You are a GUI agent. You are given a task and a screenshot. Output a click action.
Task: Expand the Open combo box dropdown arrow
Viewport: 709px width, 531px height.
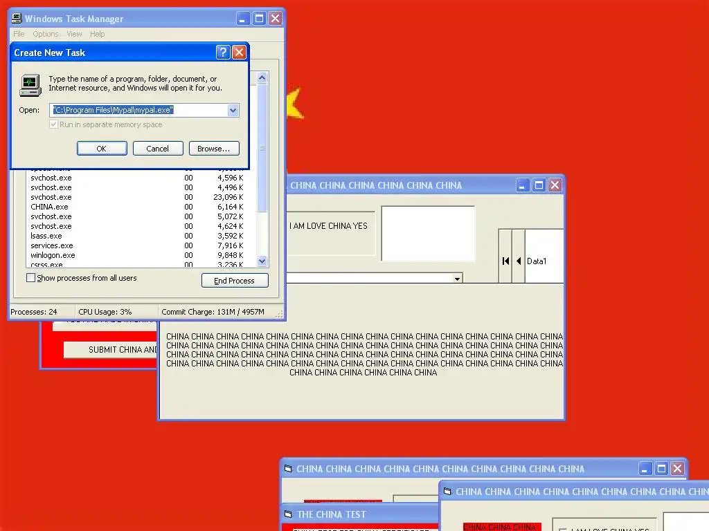point(233,110)
